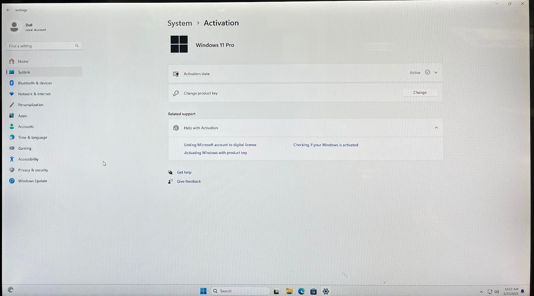
Task: Open Microsoft Store from the taskbar
Action: point(313,291)
